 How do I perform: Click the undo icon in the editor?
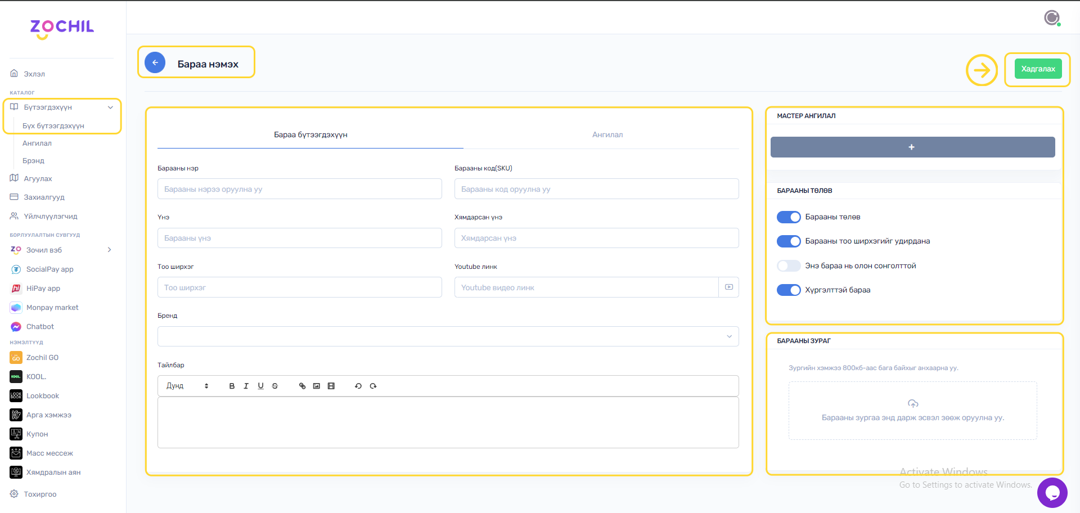pyautogui.click(x=358, y=386)
